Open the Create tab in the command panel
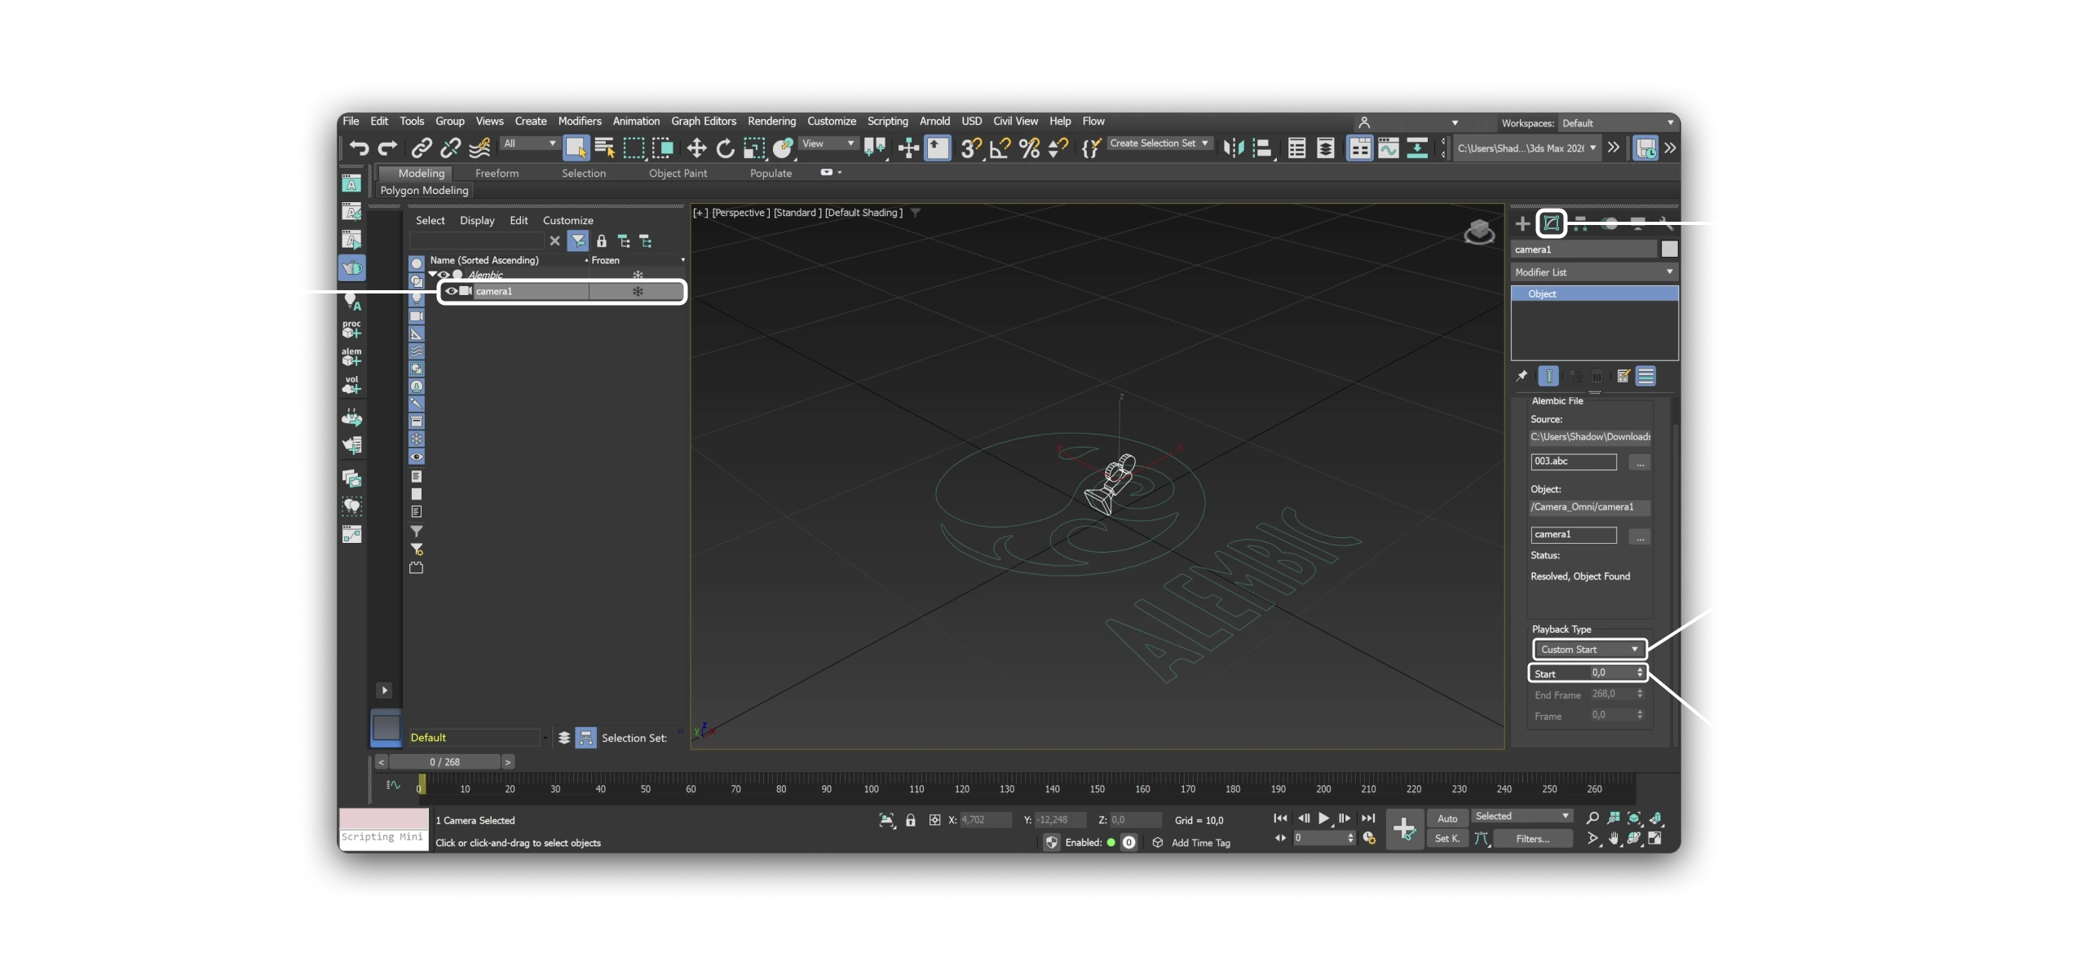The width and height of the screenshot is (2080, 966). pyautogui.click(x=1522, y=223)
